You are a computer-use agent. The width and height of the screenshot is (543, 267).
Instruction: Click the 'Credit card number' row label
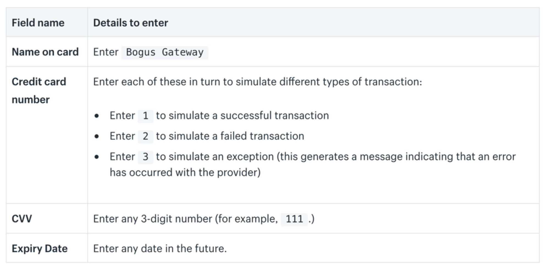pos(39,90)
